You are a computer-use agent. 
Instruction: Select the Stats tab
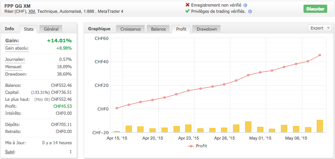(x=29, y=29)
